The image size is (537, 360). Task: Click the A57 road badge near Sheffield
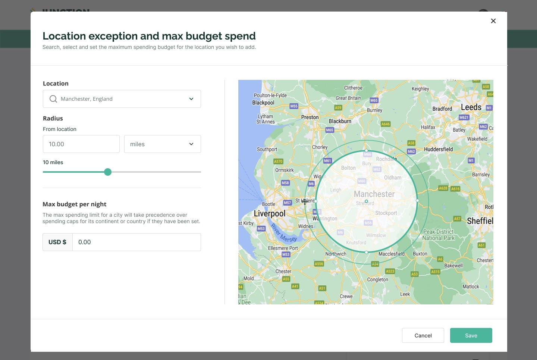coord(457,219)
